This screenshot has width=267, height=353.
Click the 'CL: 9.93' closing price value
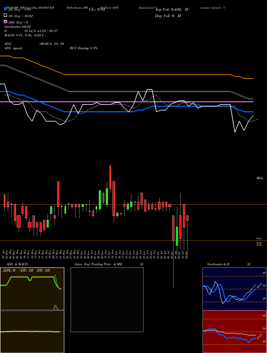[x=97, y=10]
